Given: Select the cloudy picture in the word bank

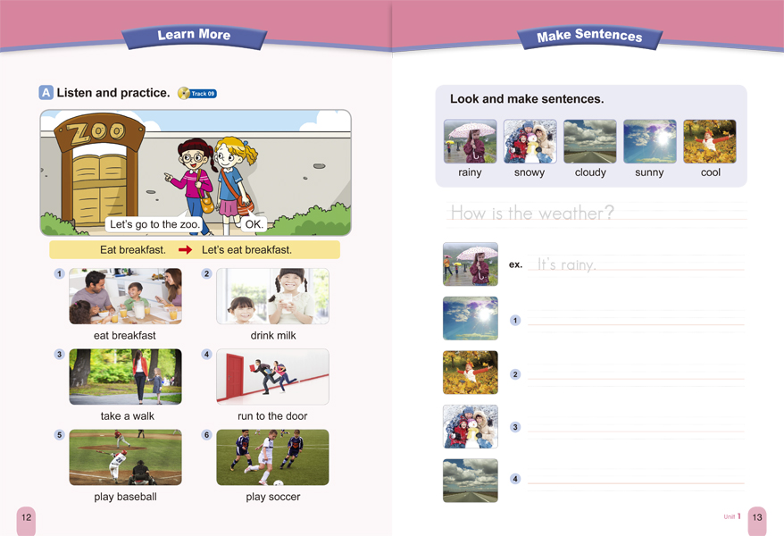Looking at the screenshot, I should [590, 141].
